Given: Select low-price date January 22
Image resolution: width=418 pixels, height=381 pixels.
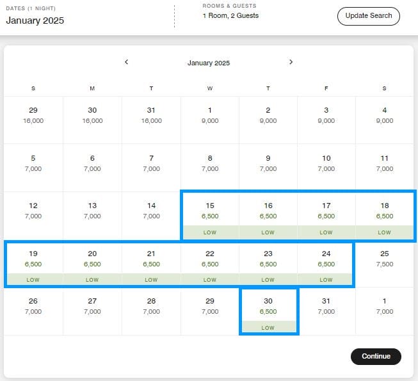Looking at the screenshot, I should (x=210, y=263).
